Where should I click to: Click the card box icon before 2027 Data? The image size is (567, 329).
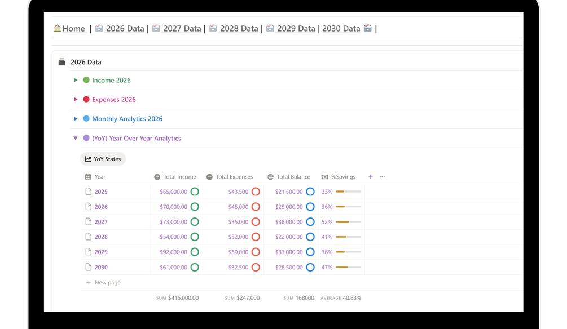156,28
